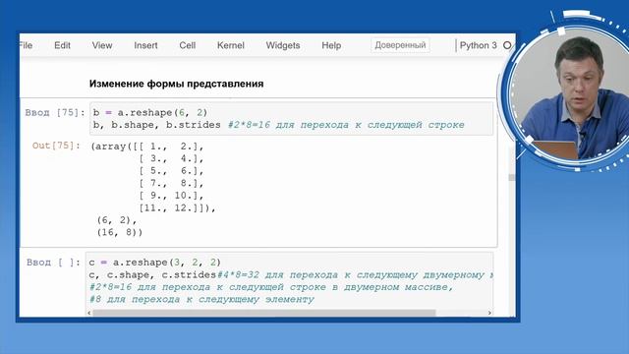The width and height of the screenshot is (629, 354).
Task: Click the kernel idle indicator circle
Action: pos(507,45)
